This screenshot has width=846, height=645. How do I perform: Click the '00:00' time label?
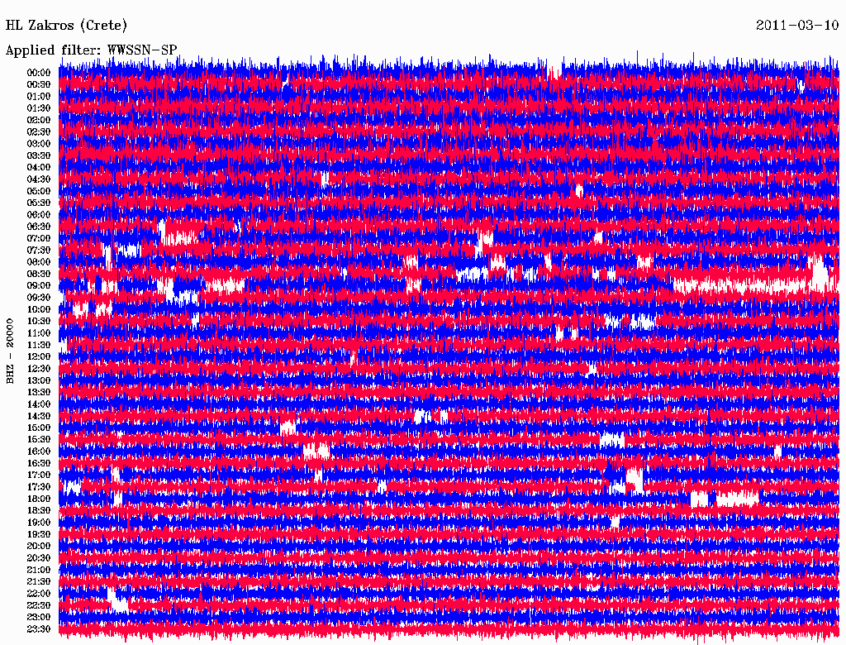pyautogui.click(x=39, y=73)
